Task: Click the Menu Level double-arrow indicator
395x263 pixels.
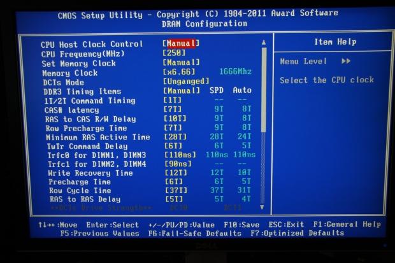Action: pos(346,61)
